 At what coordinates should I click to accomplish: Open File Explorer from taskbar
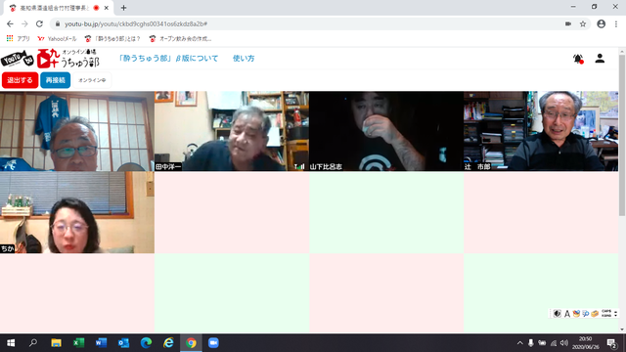56,343
